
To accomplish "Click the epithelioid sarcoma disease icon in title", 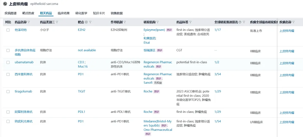I will 5,4.
